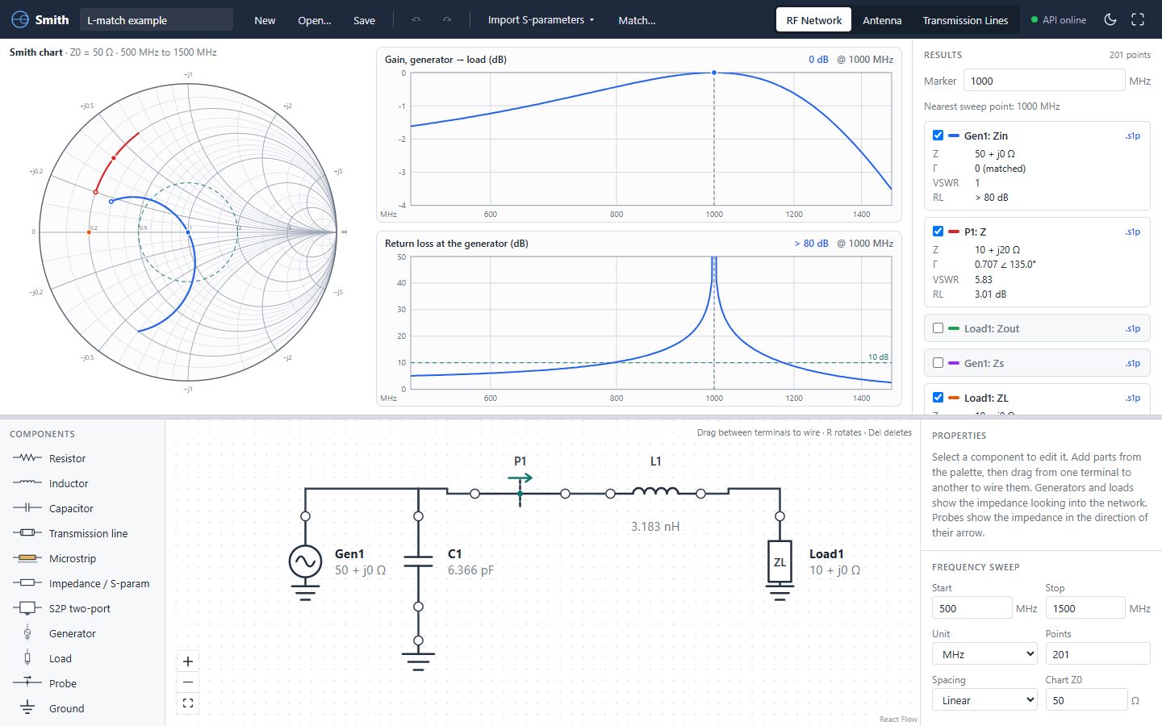Export P1: Z as .s1p
The image size is (1162, 726).
point(1133,232)
